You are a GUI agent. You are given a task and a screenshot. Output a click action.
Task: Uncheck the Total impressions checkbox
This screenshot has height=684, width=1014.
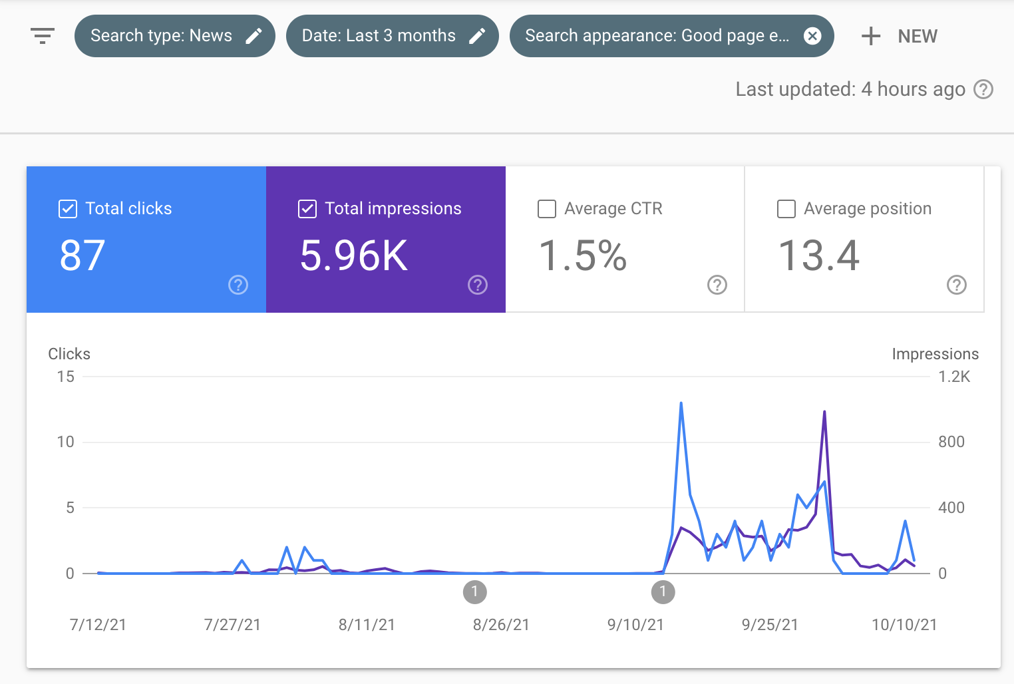[307, 208]
